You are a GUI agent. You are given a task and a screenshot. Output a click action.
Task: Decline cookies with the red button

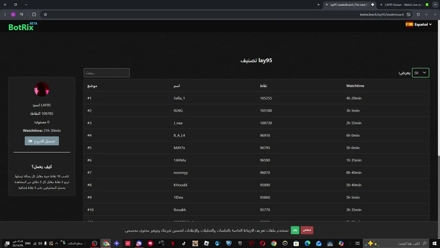pyautogui.click(x=307, y=230)
